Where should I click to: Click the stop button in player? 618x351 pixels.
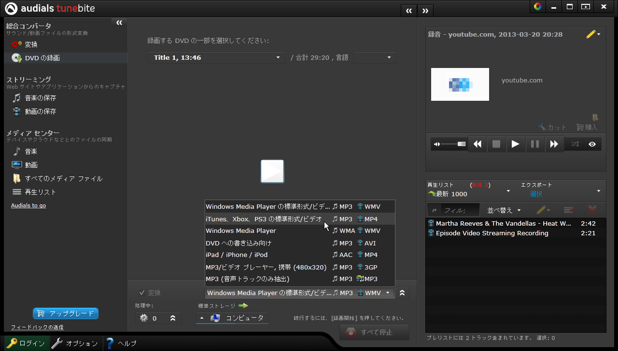496,144
